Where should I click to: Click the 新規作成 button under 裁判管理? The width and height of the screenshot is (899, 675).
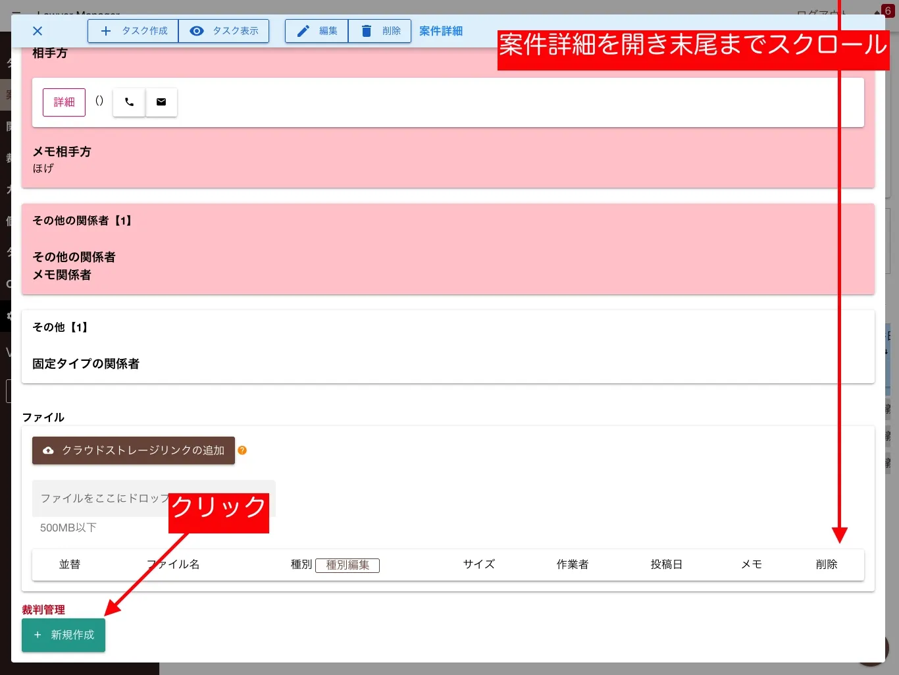(64, 635)
